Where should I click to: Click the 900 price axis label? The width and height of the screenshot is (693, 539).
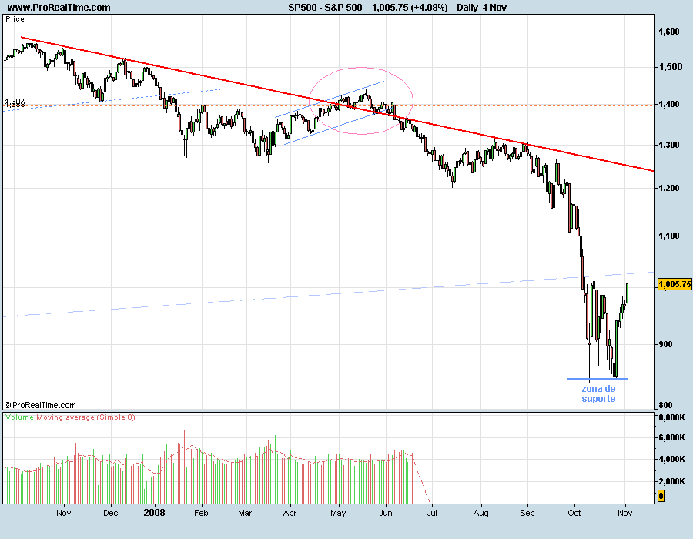[665, 345]
